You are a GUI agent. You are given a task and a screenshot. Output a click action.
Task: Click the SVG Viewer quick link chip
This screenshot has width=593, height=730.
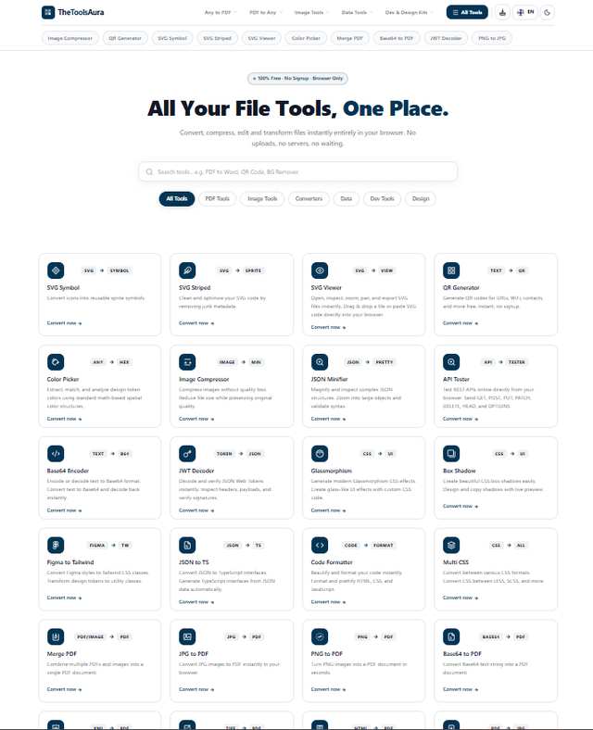pyautogui.click(x=261, y=38)
